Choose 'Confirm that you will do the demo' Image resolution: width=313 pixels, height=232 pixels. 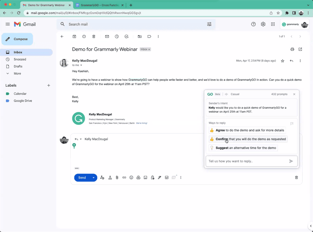(248, 139)
